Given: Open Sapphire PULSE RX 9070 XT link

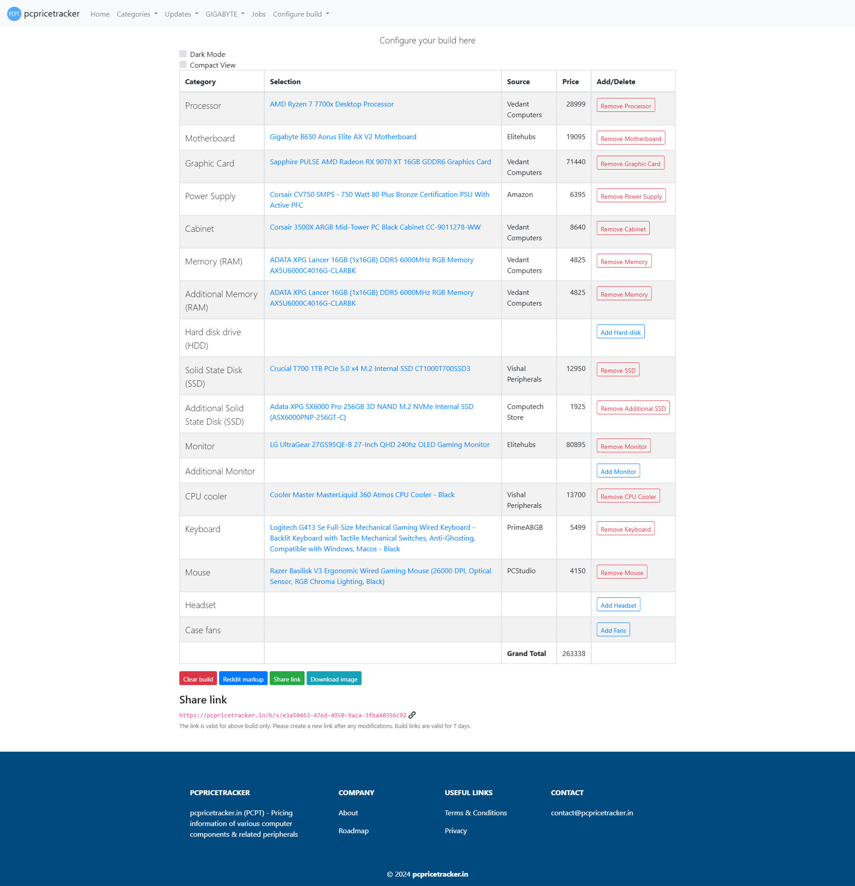Looking at the screenshot, I should coord(380,162).
